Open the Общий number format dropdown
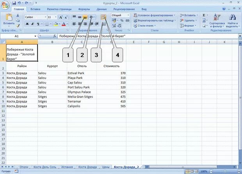Image resolution: width=242 pixels, height=174 pixels. 128,15
